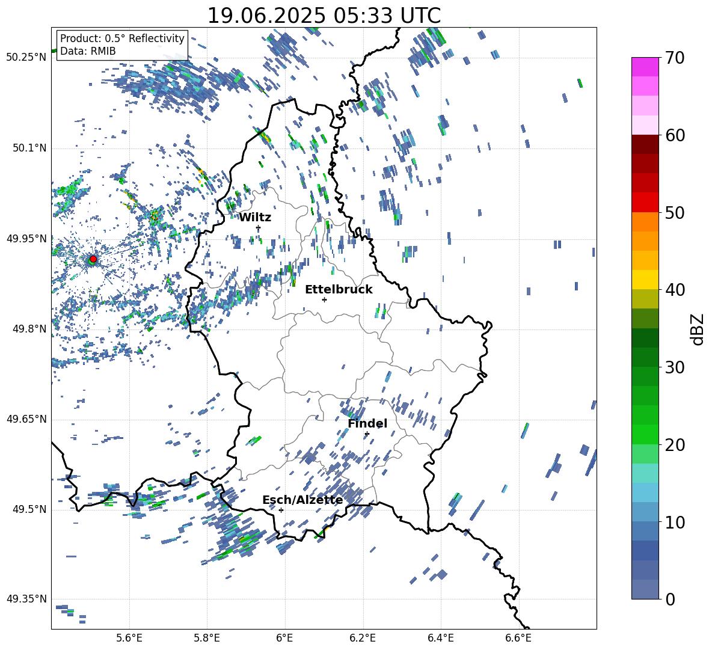Click the colorbar 20 tick value
Image resolution: width=712 pixels, height=650 pixels.
click(x=675, y=444)
